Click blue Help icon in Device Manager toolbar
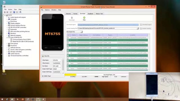The height and width of the screenshot is (101, 180). pyautogui.click(x=14, y=12)
